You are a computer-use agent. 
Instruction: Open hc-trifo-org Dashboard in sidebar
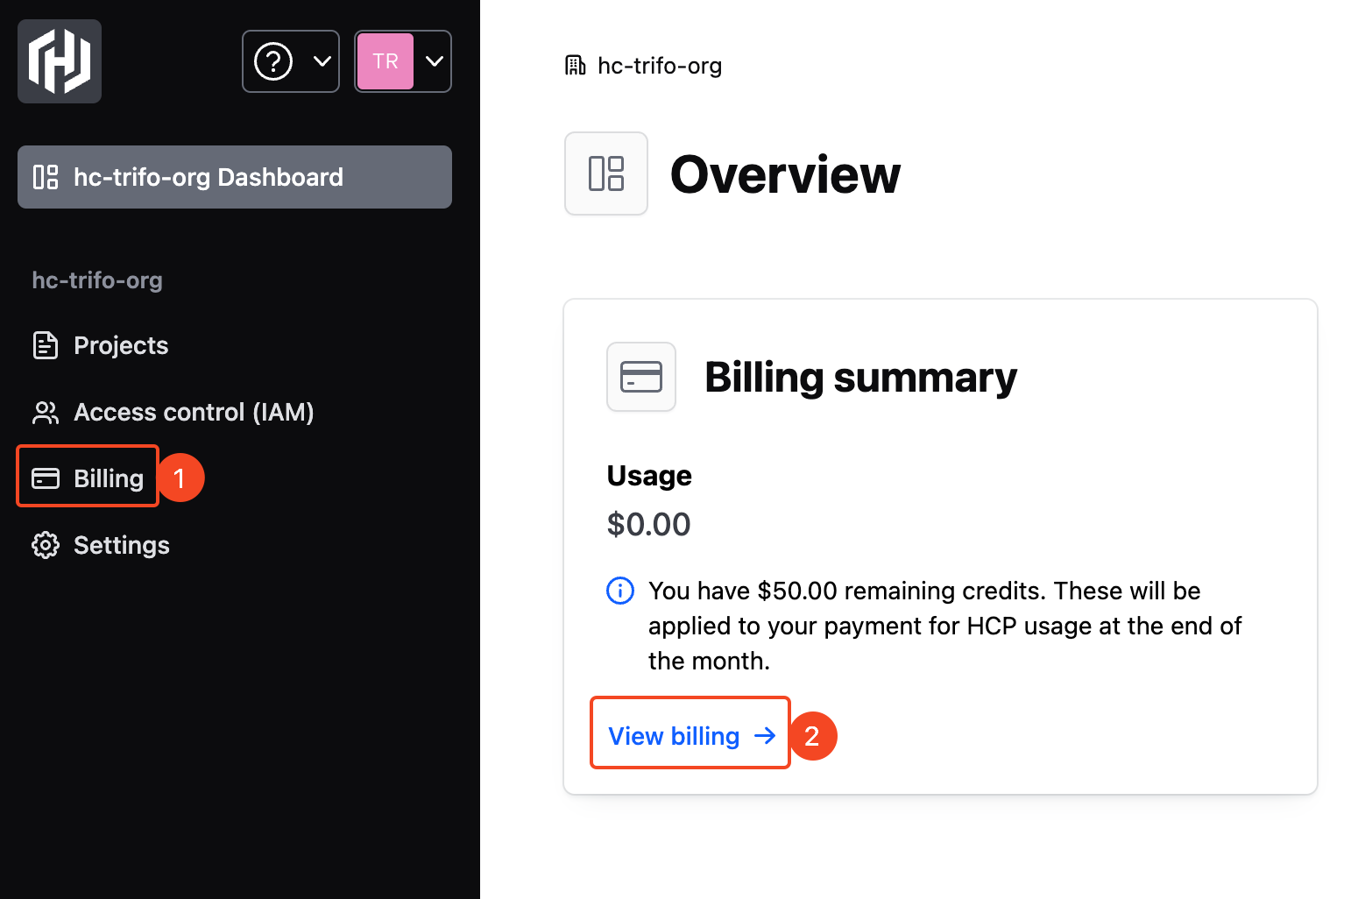point(234,177)
